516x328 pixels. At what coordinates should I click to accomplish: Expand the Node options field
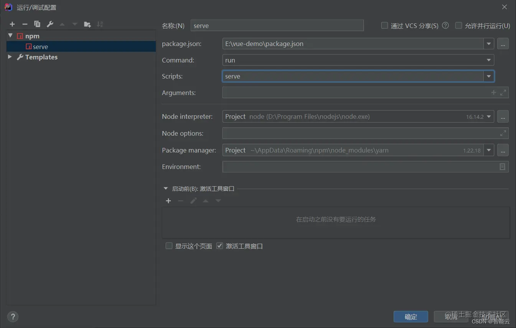(x=503, y=133)
